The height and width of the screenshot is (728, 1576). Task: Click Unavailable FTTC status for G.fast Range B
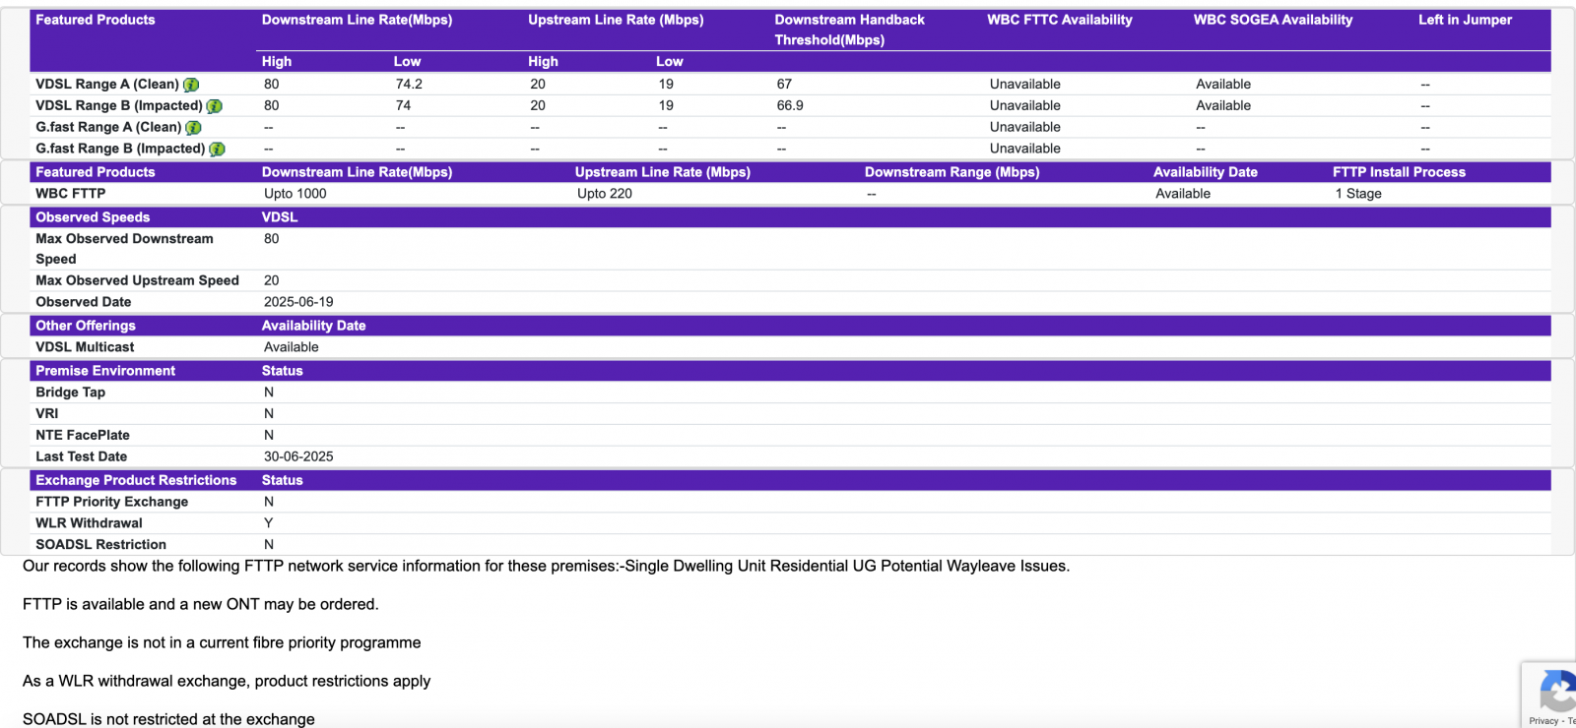1025,150
